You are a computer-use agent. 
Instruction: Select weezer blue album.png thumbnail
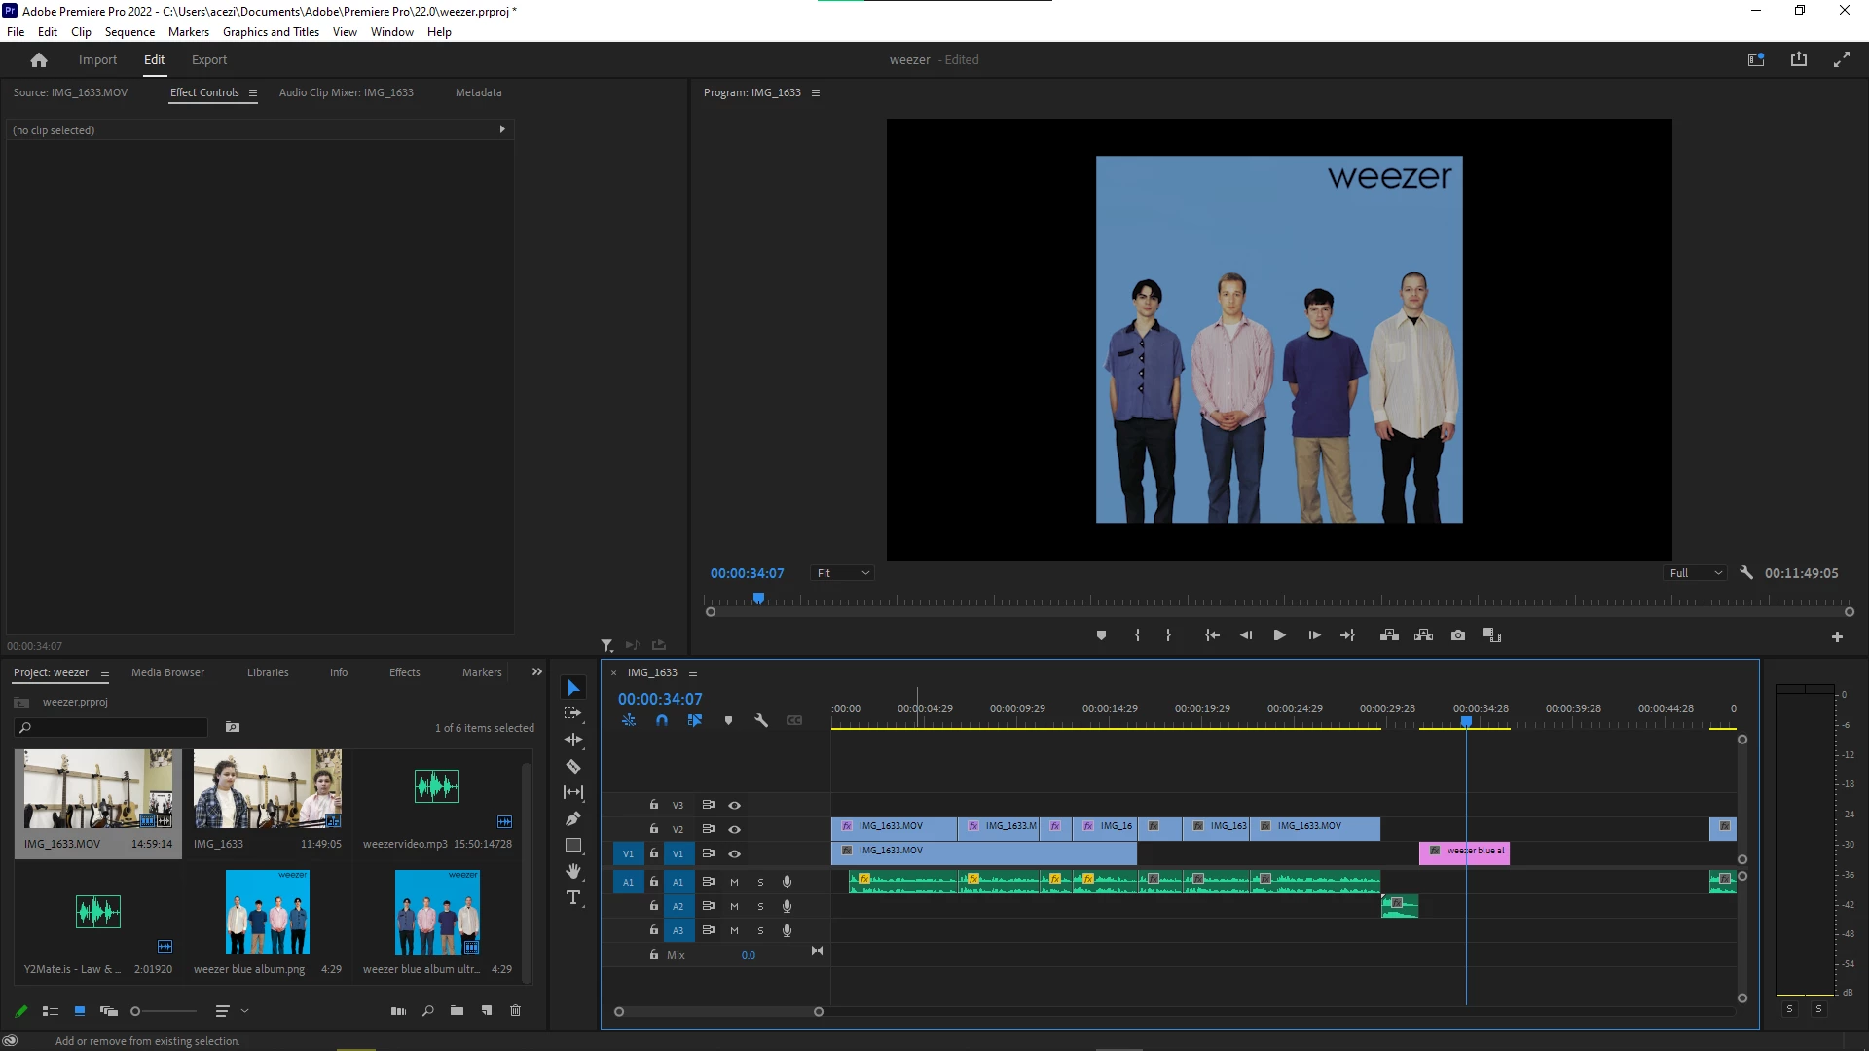[268, 912]
